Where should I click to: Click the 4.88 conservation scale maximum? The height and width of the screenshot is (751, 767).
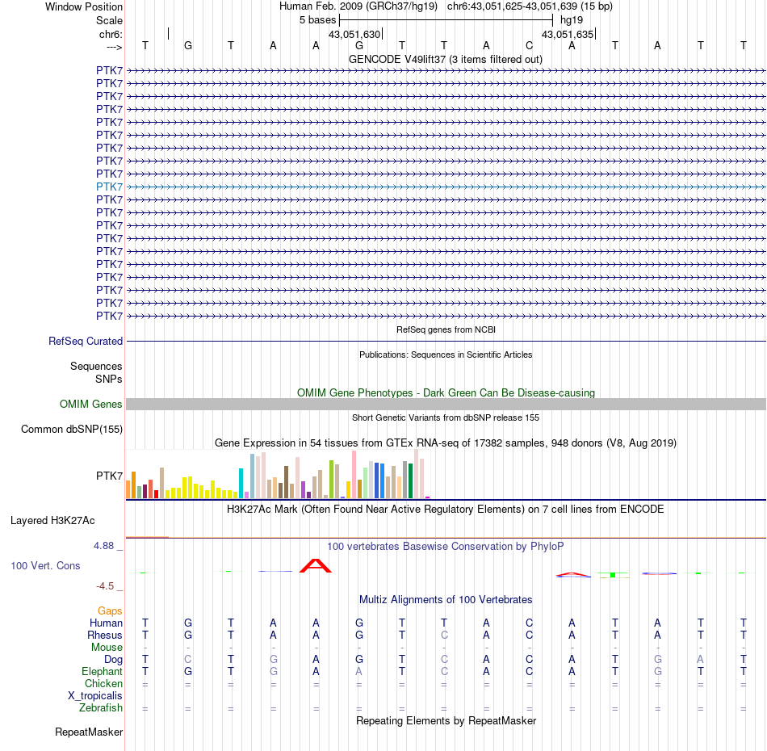103,546
